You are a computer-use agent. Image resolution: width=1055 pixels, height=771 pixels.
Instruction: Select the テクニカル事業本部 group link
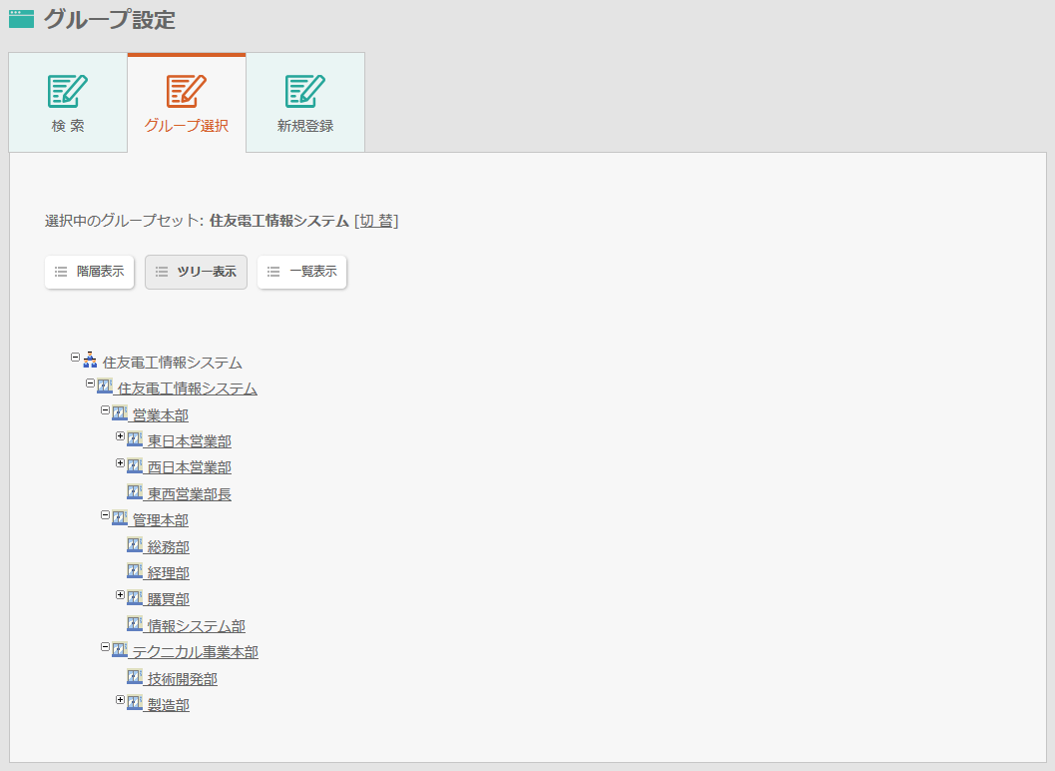[195, 652]
